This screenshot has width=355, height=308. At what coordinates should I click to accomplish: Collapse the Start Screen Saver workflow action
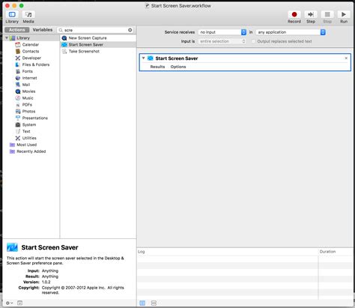tap(143, 58)
